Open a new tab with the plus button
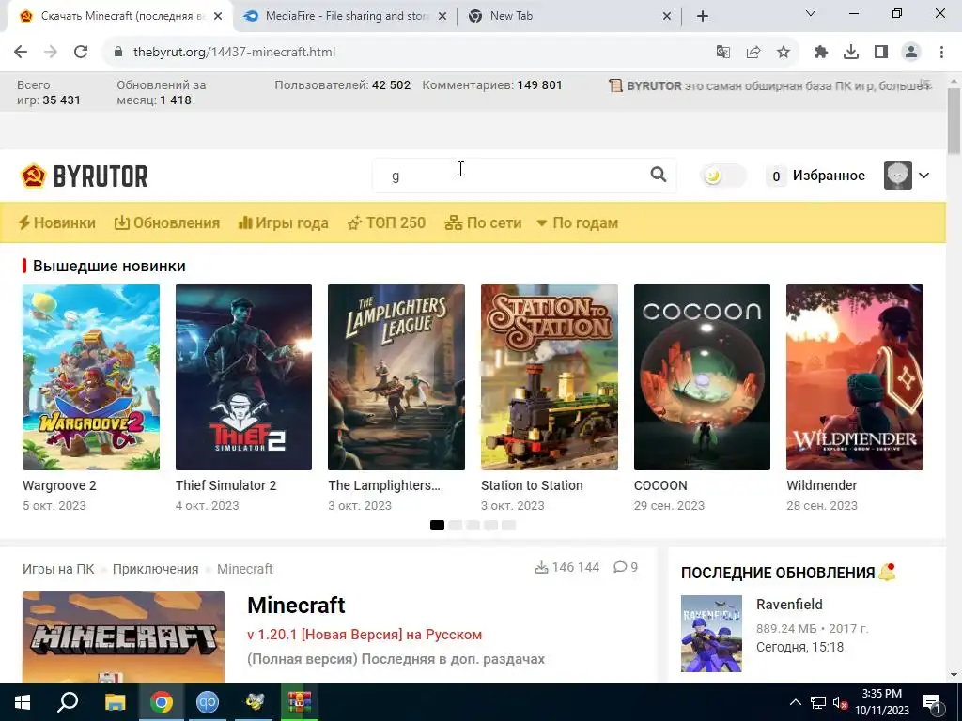This screenshot has height=721, width=962. click(703, 17)
